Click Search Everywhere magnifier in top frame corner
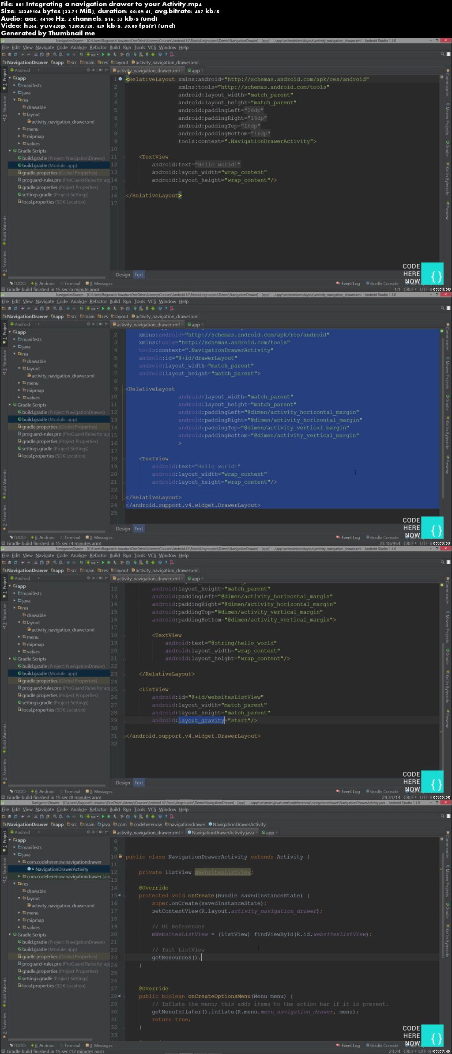Image resolution: width=452 pixels, height=1054 pixels. pyautogui.click(x=443, y=54)
